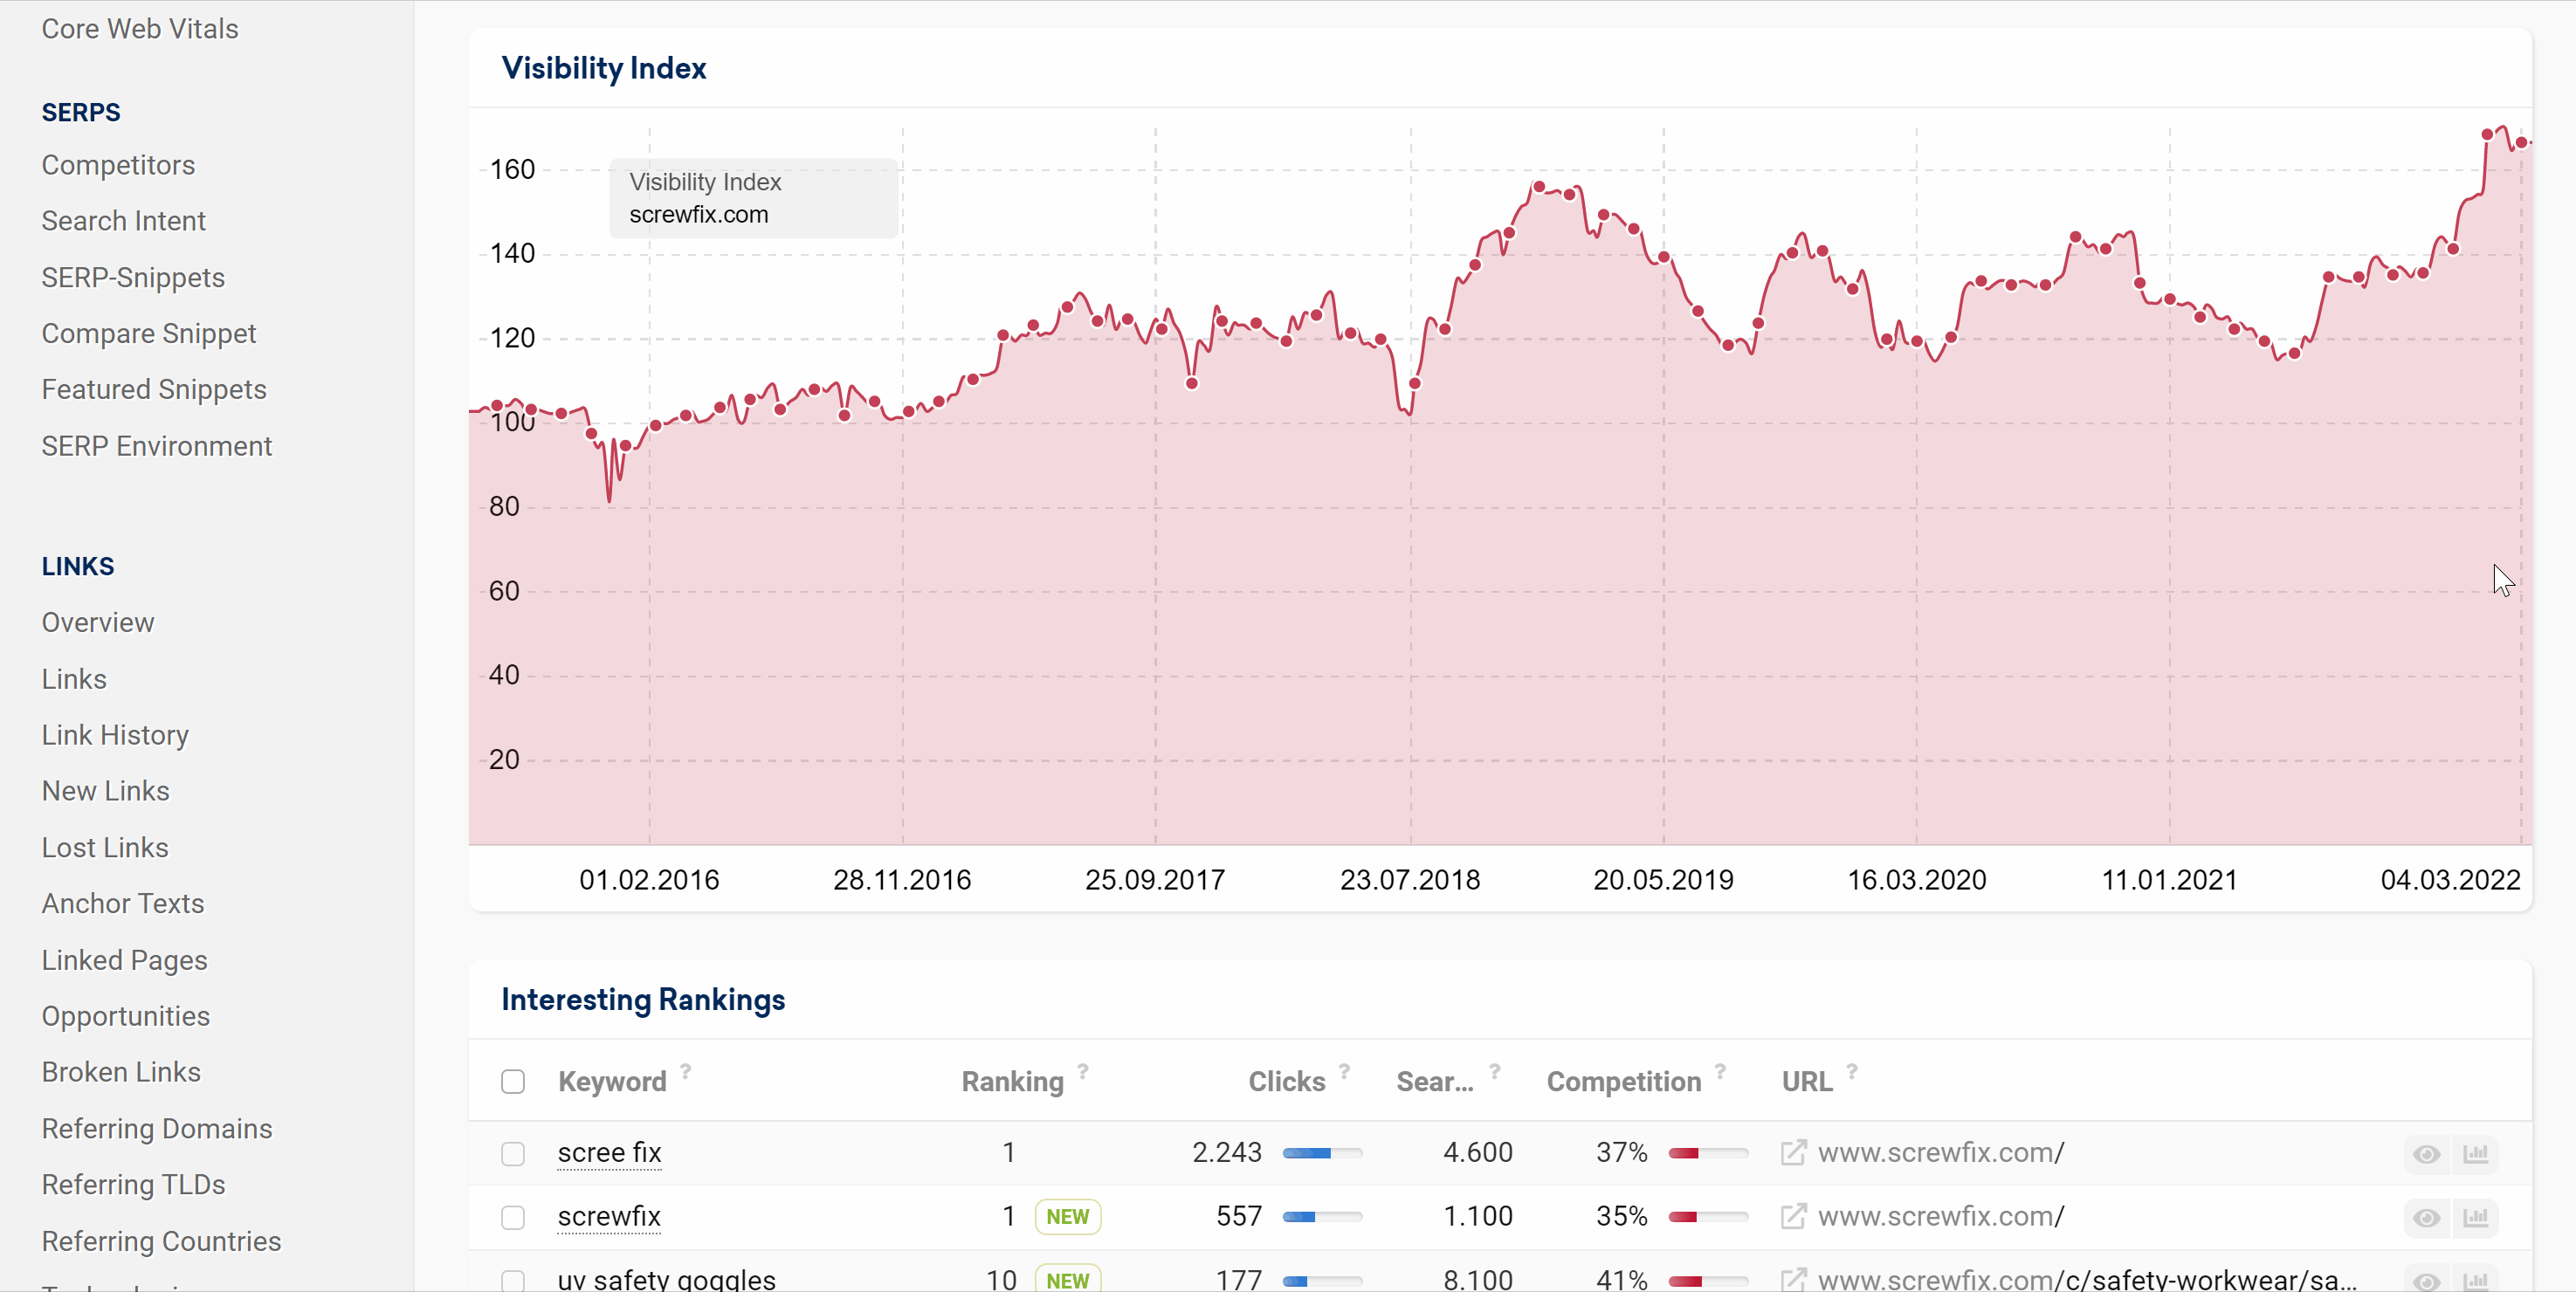Tick the select-all checkbox in rankings header

click(x=513, y=1082)
